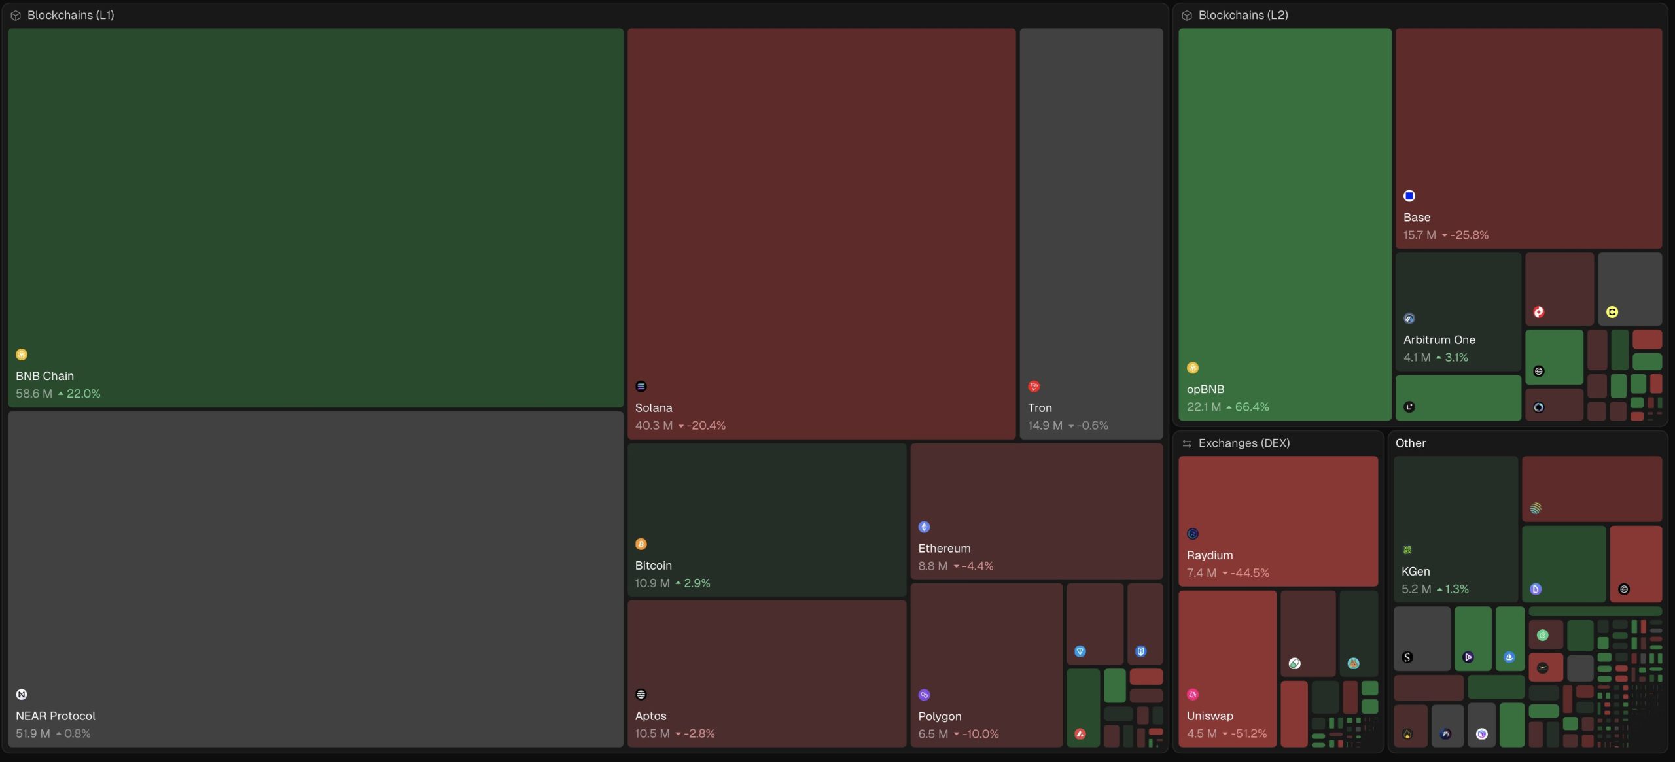Click the Arbitrum One logo icon
1675x762 pixels.
[1409, 319]
